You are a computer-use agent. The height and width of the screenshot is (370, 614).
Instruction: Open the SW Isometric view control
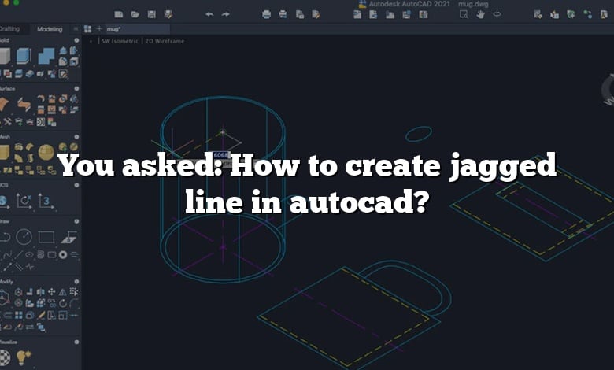click(120, 41)
